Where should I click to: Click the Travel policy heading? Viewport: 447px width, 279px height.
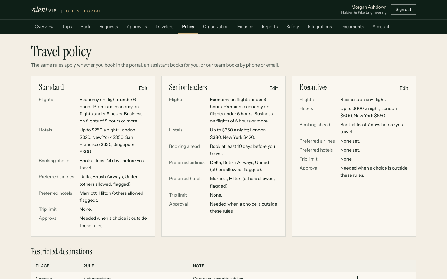pos(61,51)
